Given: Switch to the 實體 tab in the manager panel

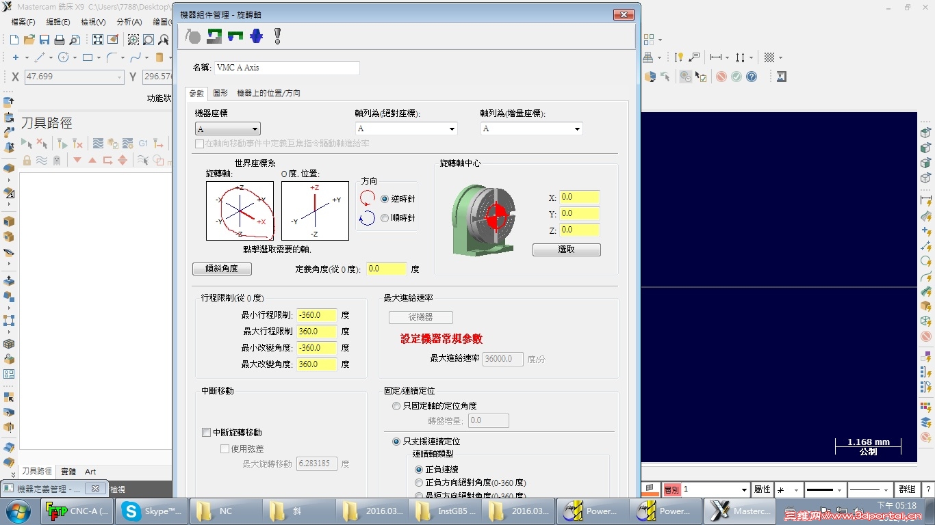Looking at the screenshot, I should click(x=68, y=472).
